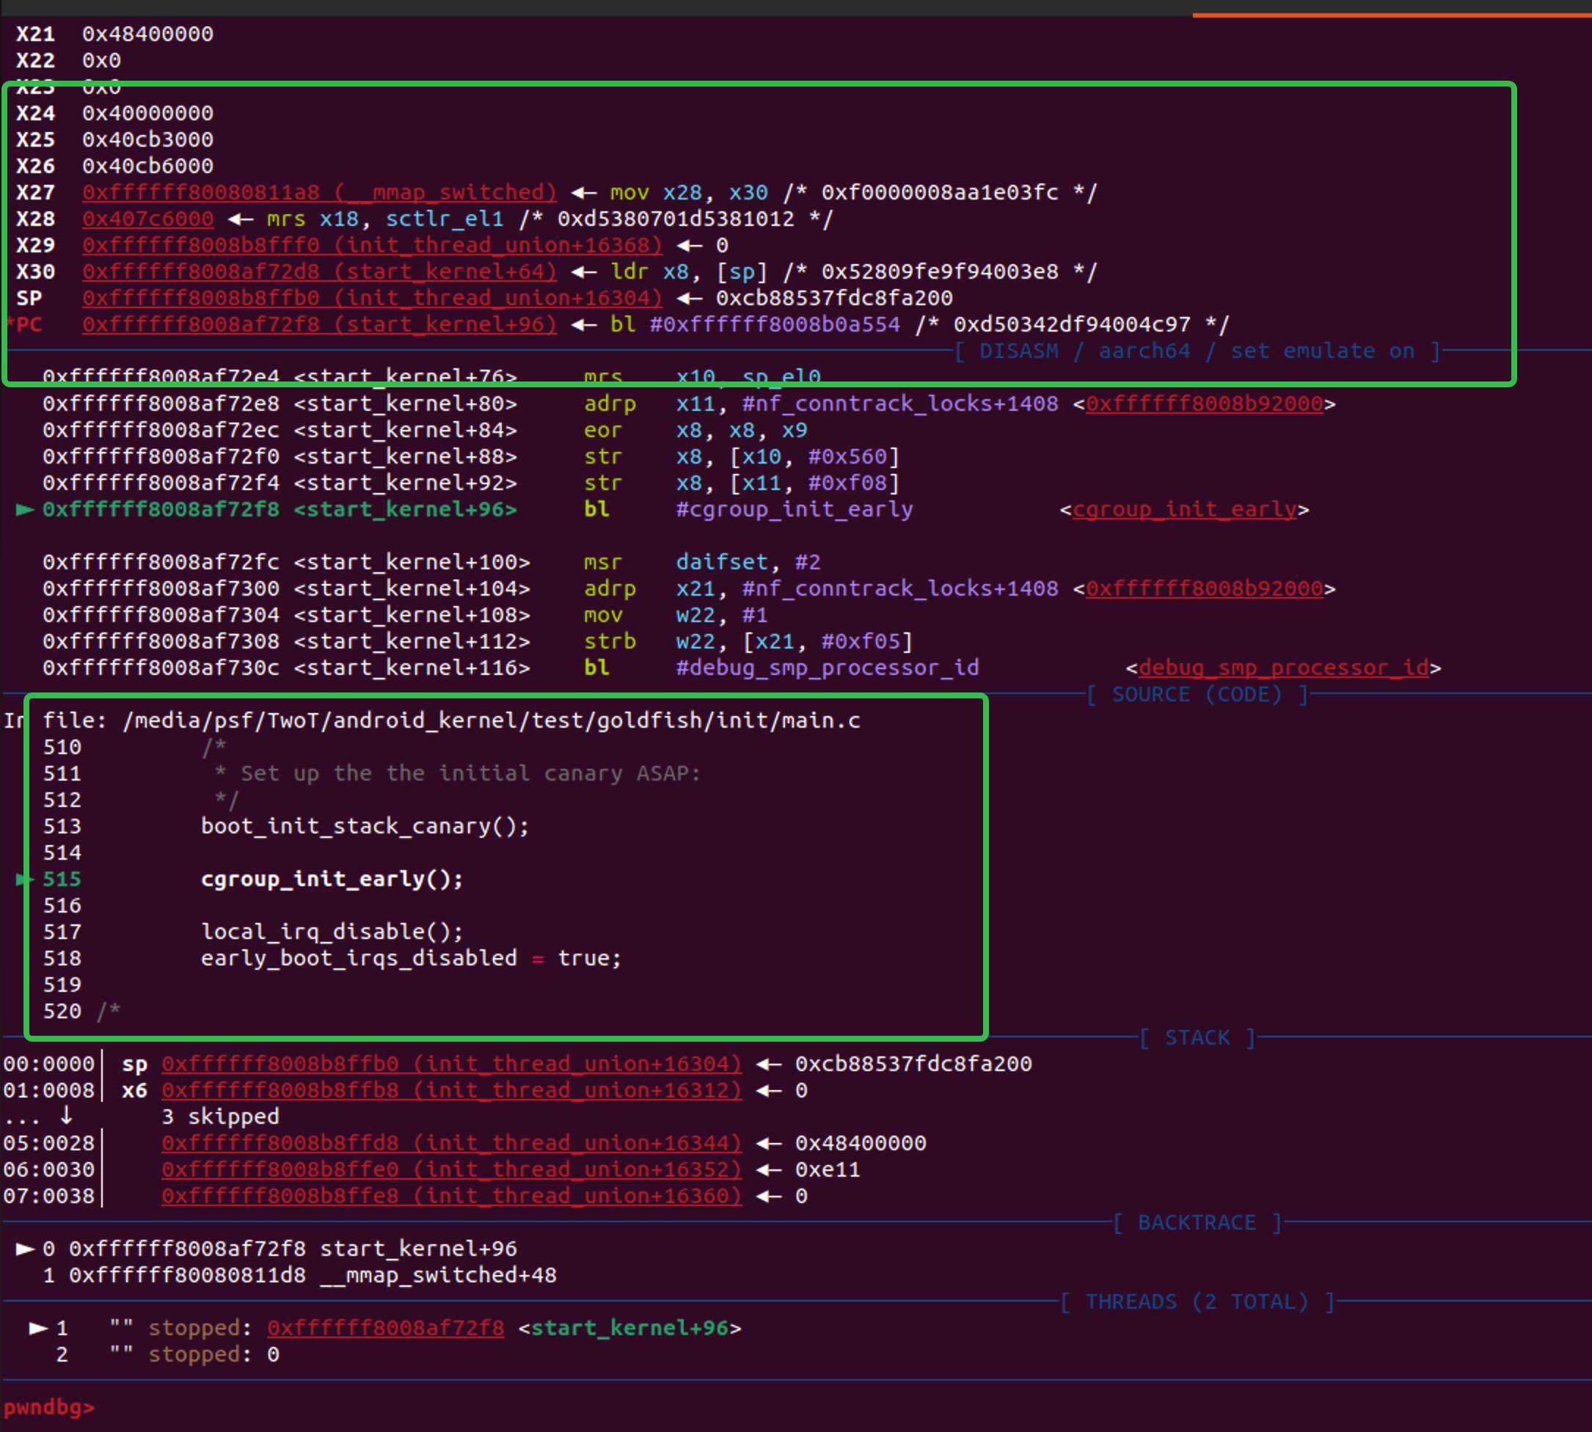Click the stack entry 00:0000 sp address

pyautogui.click(x=452, y=1064)
